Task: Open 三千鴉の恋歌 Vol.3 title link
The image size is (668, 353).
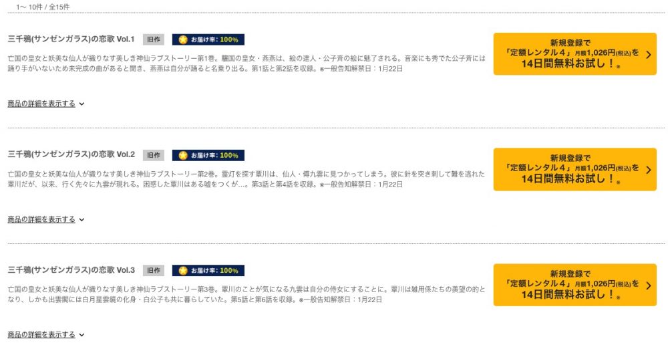Action: 71,270
